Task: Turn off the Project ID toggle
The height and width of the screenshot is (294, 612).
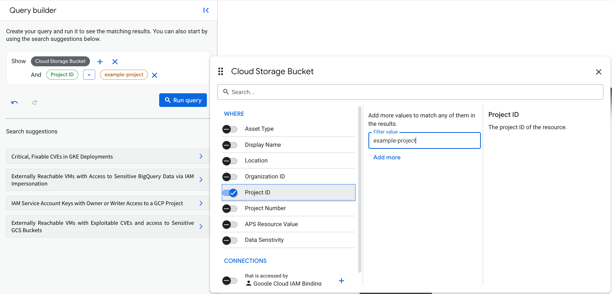Action: pos(230,193)
